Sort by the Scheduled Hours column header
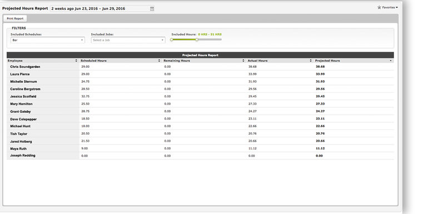 [x=121, y=61]
